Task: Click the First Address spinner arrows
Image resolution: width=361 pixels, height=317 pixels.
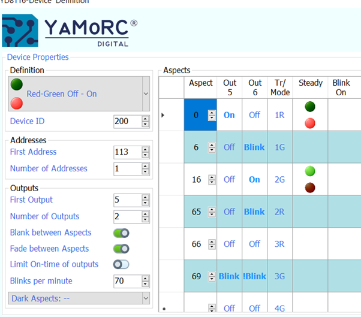Action: (x=145, y=152)
